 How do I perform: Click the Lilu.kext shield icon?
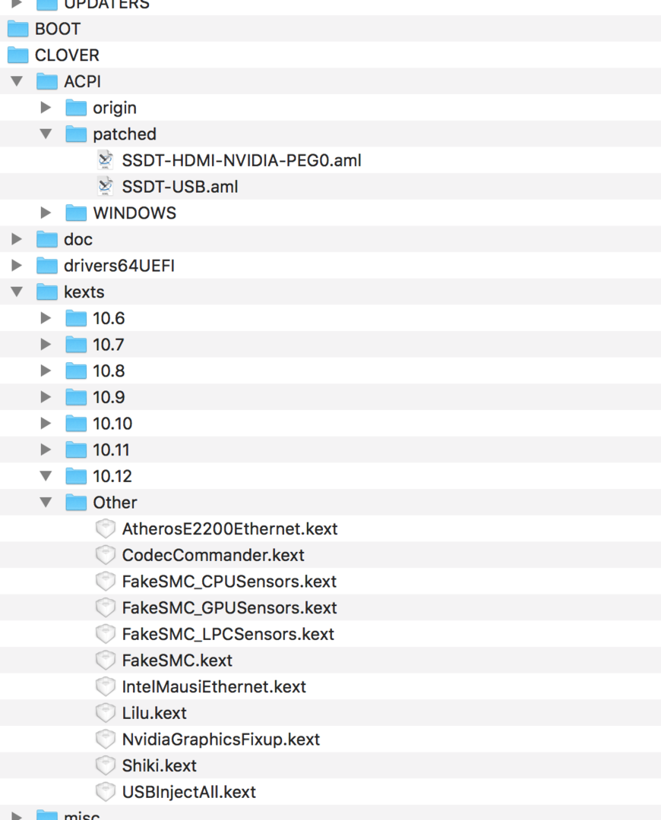105,713
